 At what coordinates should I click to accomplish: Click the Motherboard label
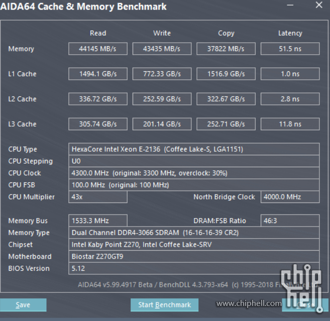(x=30, y=256)
